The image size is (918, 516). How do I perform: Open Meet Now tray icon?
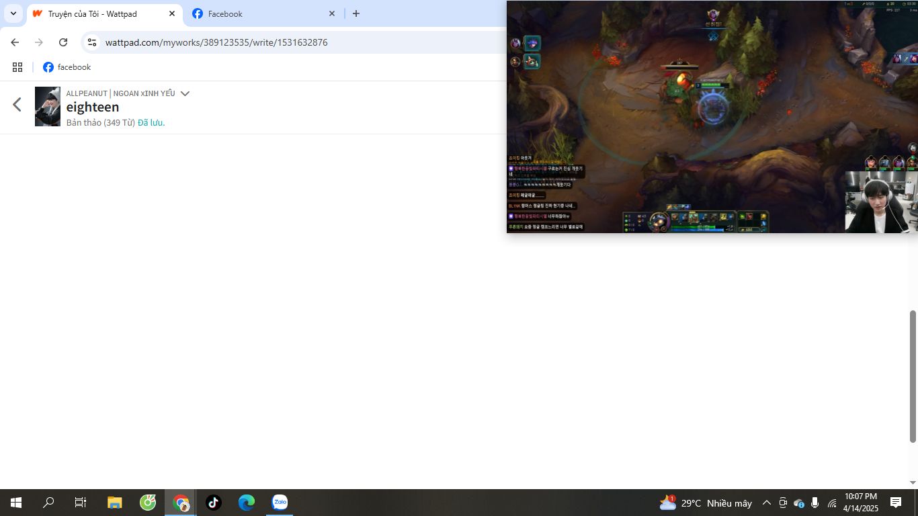783,503
